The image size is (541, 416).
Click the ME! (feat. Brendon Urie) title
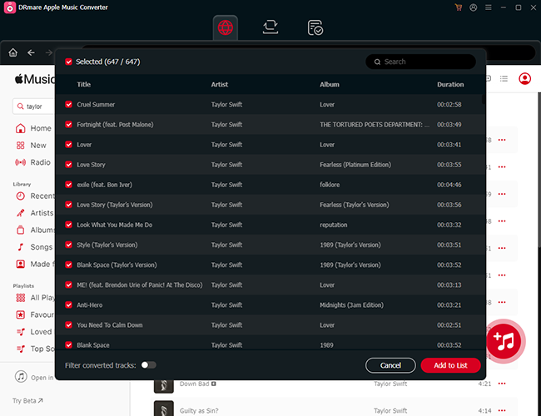pyautogui.click(x=139, y=285)
